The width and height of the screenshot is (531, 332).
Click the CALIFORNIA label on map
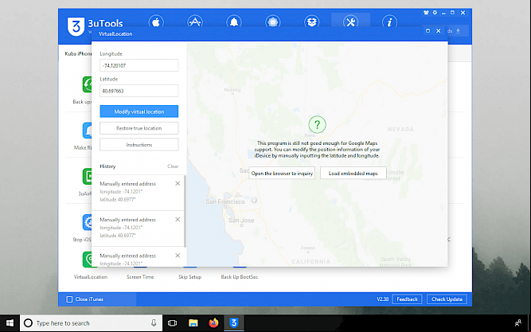pyautogui.click(x=311, y=261)
